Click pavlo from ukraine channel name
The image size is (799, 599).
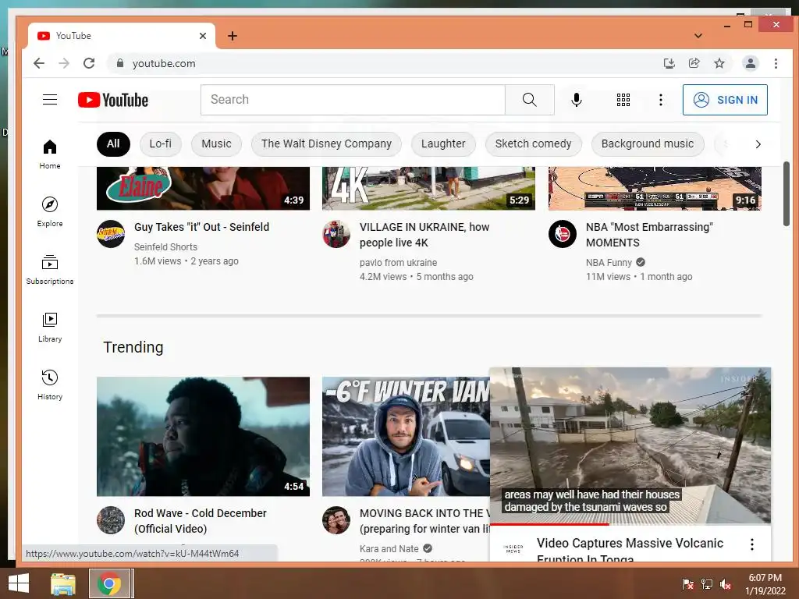point(398,263)
